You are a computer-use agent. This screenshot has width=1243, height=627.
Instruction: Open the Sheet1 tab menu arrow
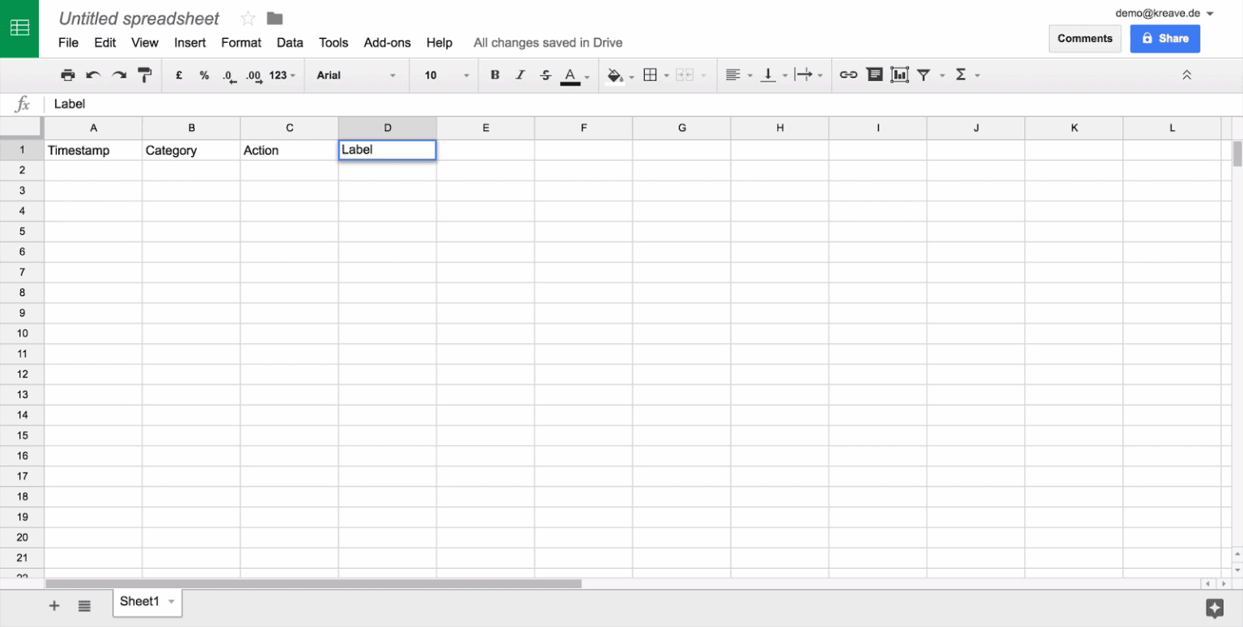(171, 602)
